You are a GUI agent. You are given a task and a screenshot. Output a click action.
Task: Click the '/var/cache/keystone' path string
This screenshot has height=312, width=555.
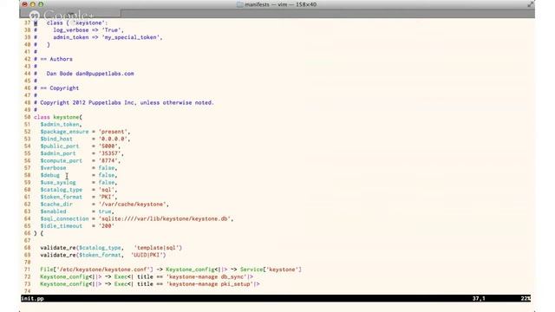click(133, 205)
